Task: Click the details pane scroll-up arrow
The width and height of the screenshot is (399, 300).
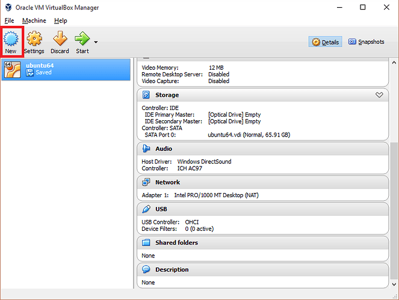Action: (x=394, y=63)
